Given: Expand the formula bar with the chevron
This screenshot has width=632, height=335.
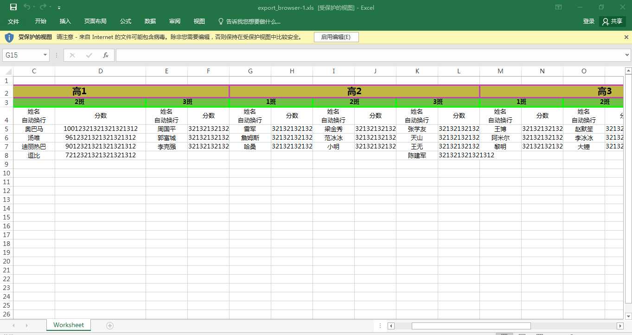Looking at the screenshot, I should [x=627, y=55].
